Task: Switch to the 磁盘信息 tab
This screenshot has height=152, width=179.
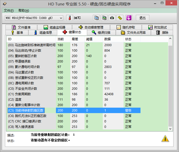Action: [43, 33]
